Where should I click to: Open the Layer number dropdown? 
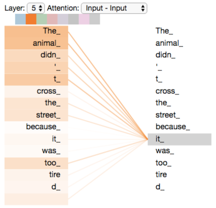point(36,8)
